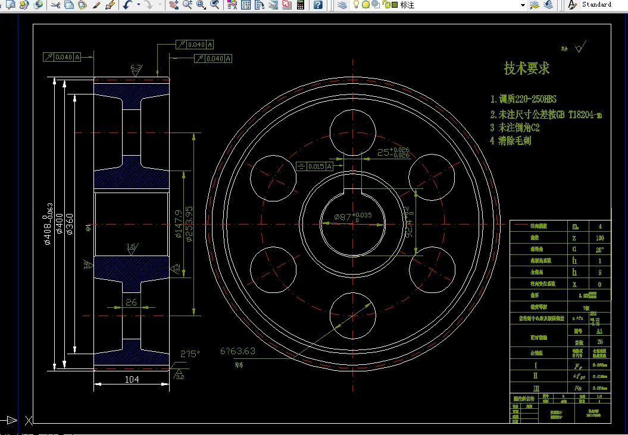Expand the Redo history dropdown arrow
This screenshot has width=628, height=435.
pos(160,5)
